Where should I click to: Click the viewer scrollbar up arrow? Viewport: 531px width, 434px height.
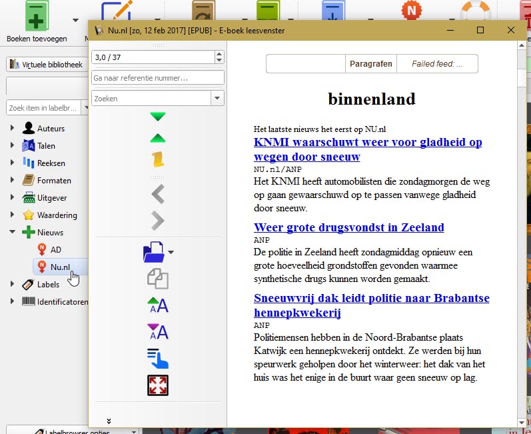coord(522,45)
